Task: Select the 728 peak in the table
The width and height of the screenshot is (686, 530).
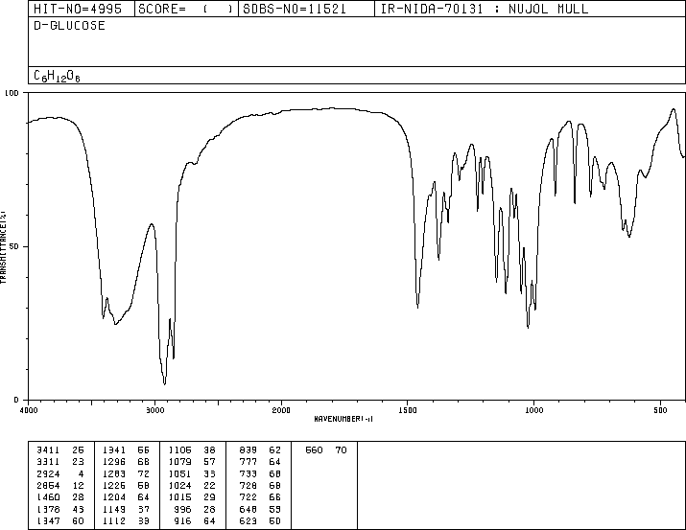Action: (x=248, y=485)
